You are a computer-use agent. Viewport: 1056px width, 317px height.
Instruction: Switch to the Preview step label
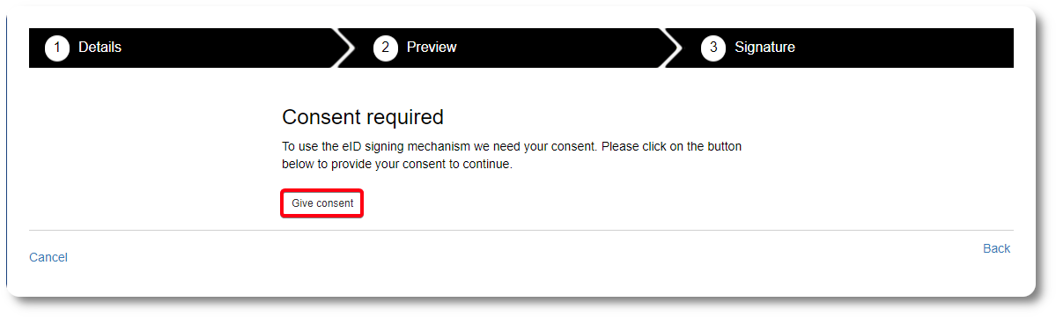[x=432, y=48]
